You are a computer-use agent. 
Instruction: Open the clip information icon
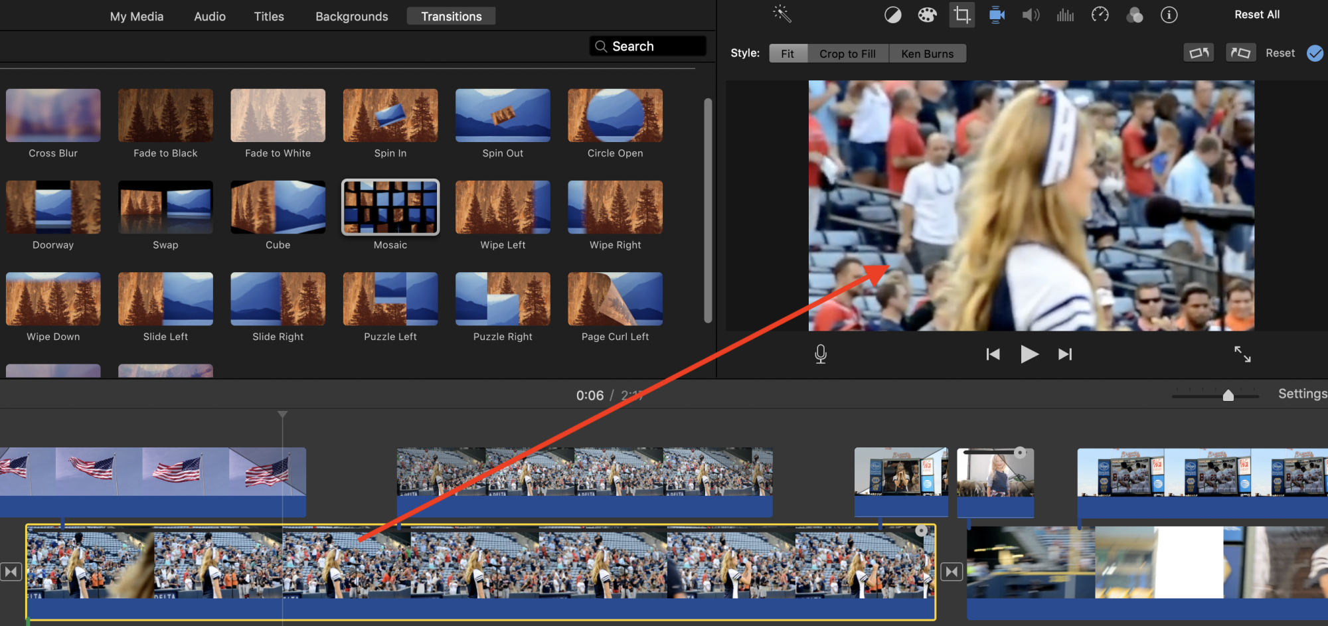tap(1169, 15)
